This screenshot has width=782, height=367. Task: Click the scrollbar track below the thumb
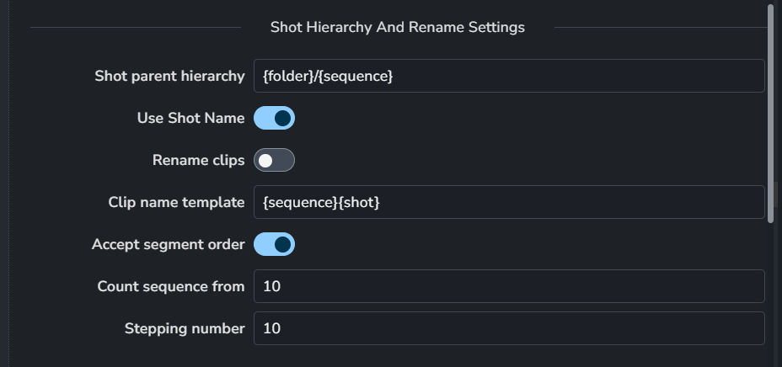click(x=770, y=294)
